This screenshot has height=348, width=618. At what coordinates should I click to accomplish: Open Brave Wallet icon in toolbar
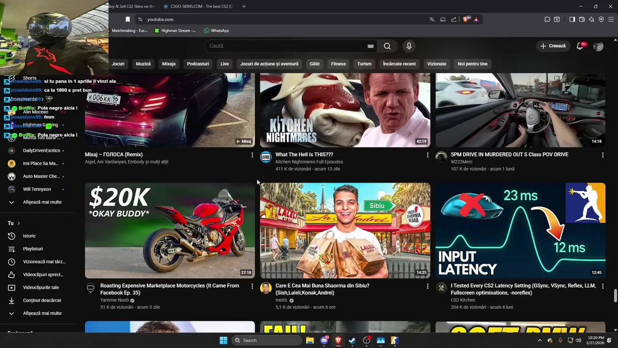click(582, 19)
